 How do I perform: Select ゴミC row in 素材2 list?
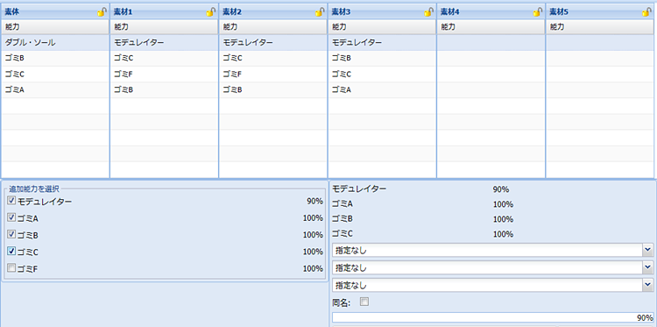tap(272, 58)
